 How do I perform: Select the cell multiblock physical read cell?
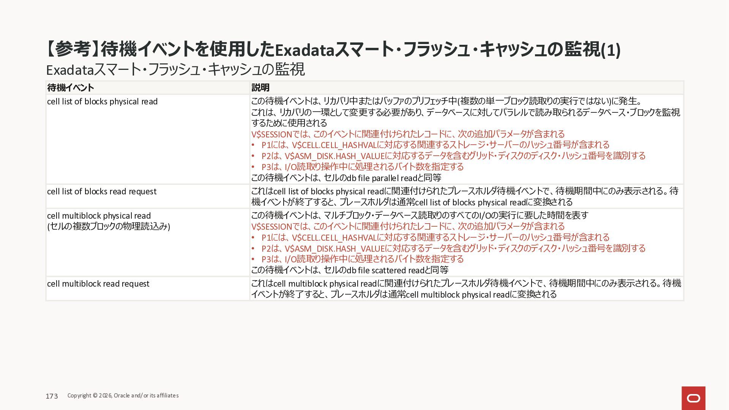point(99,216)
